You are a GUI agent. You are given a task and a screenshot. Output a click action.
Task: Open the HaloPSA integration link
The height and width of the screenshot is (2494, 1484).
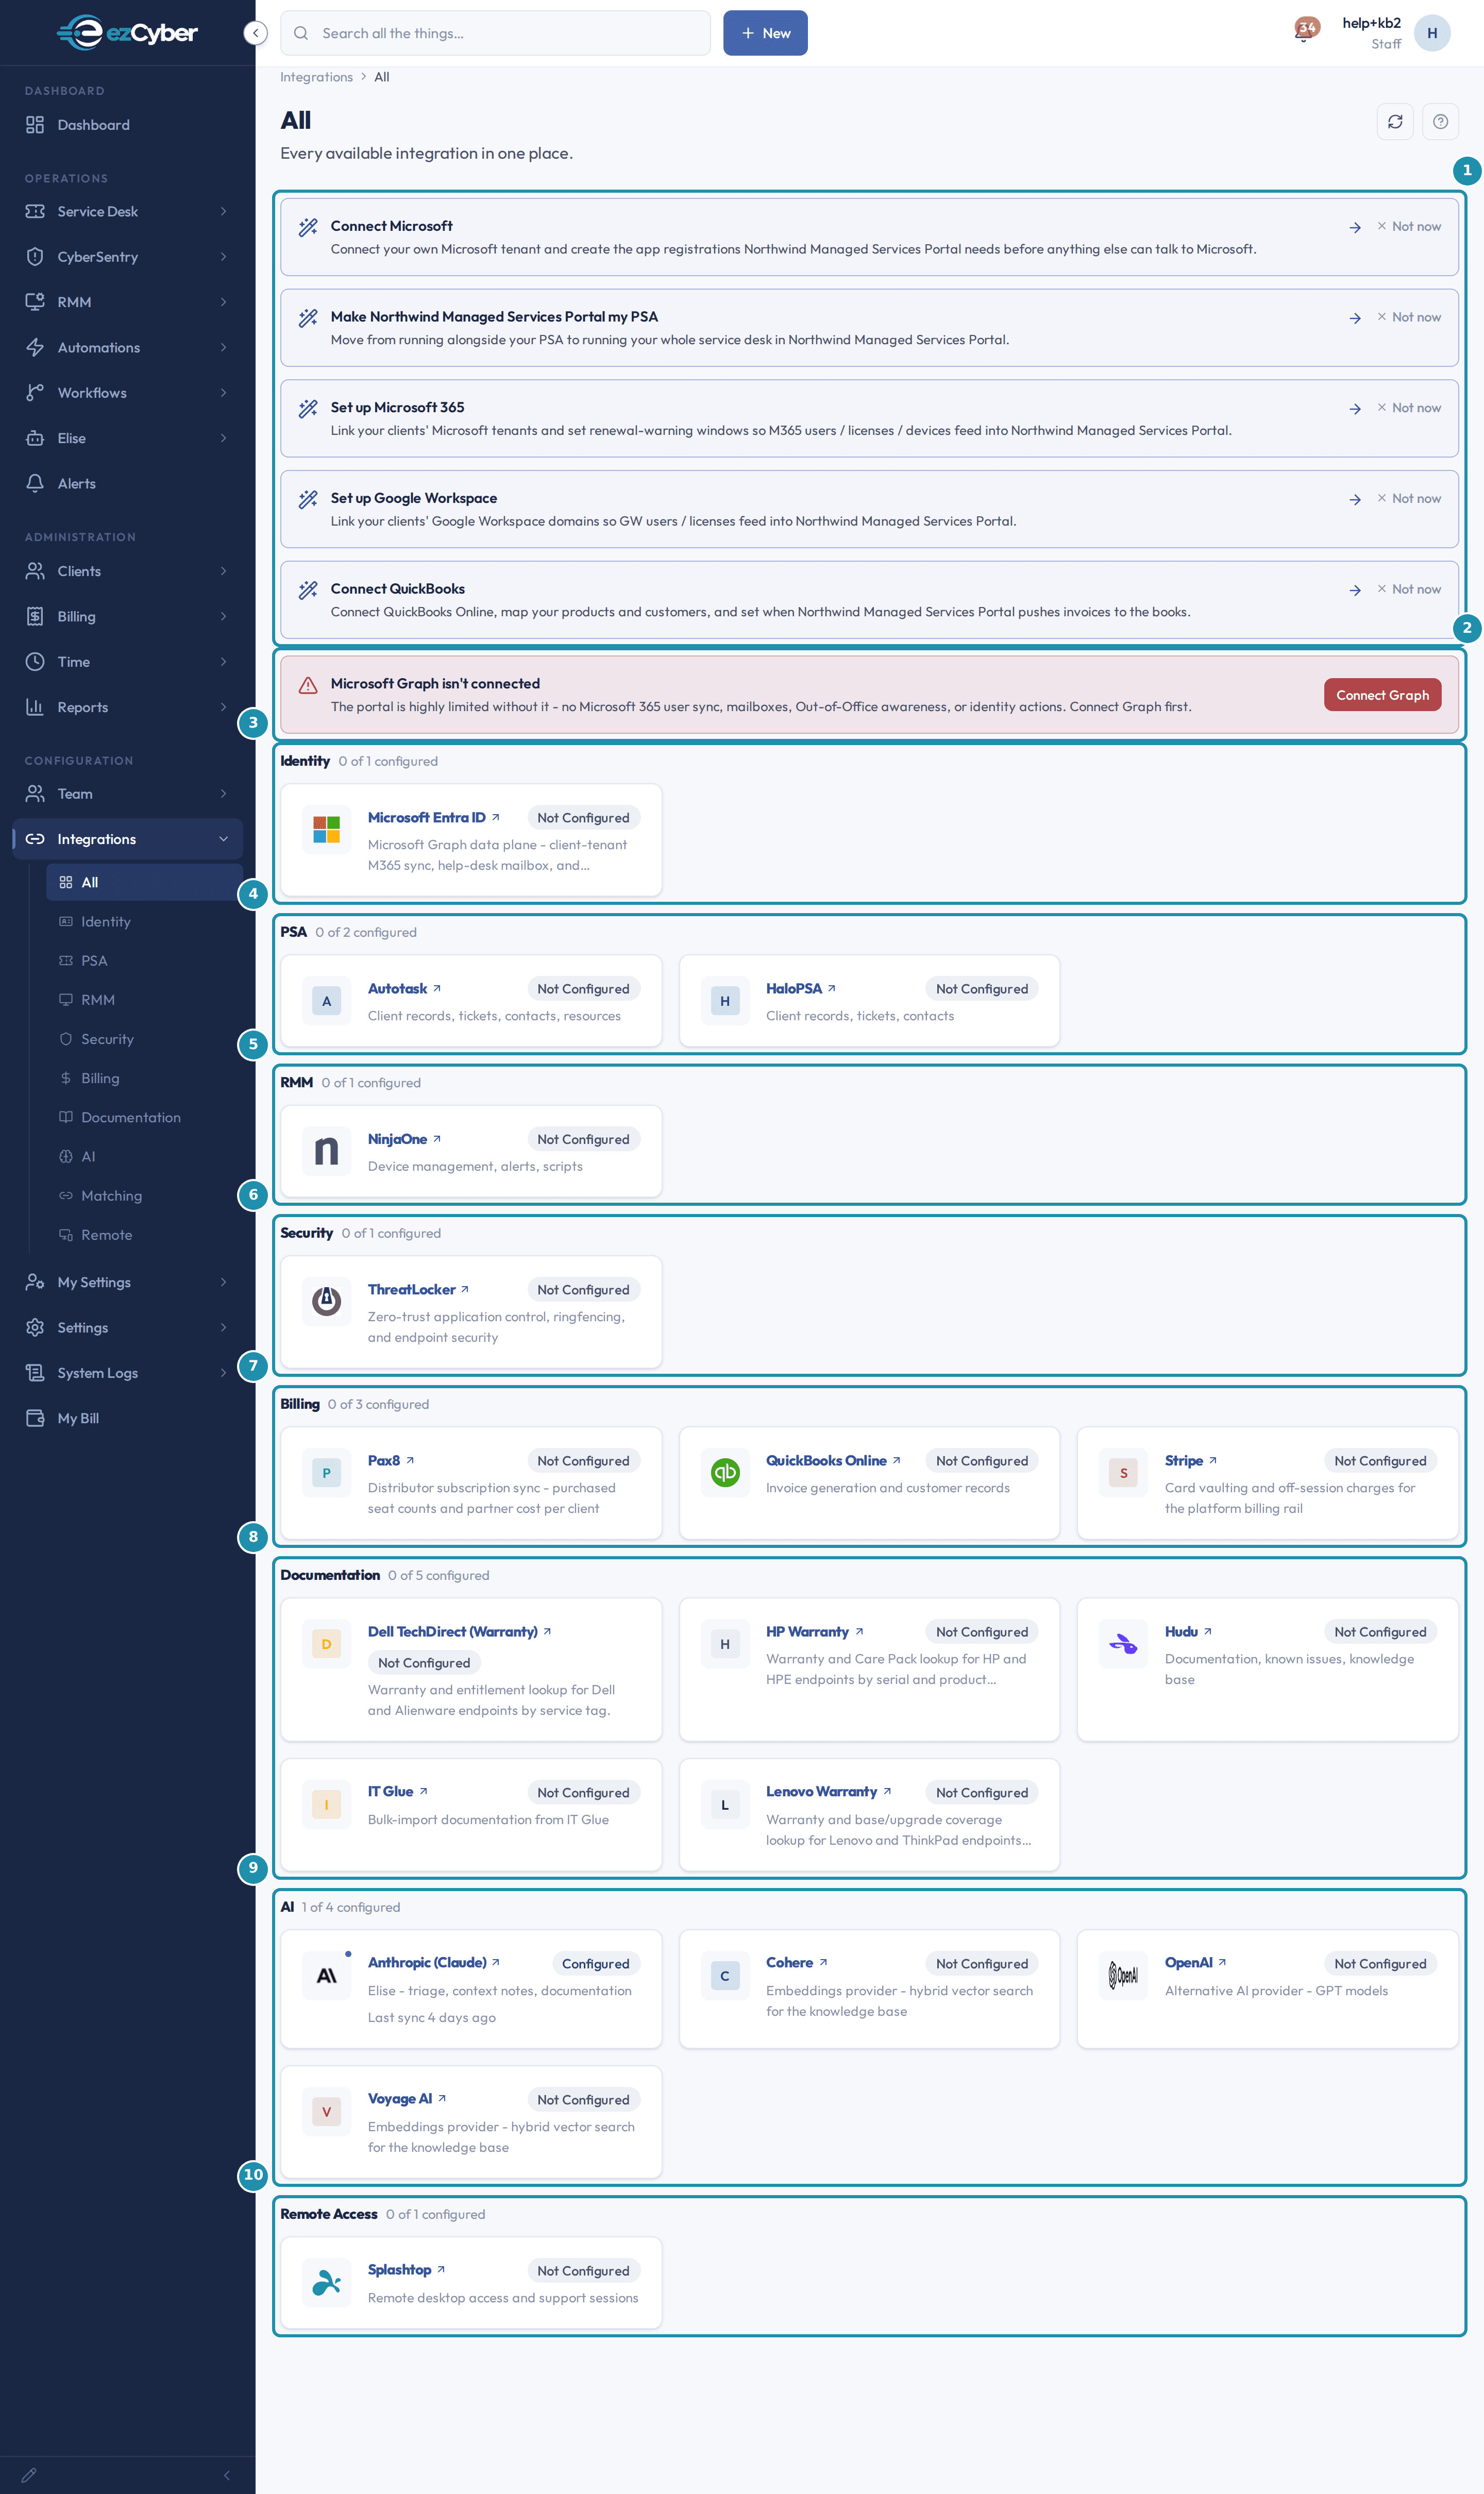(801, 989)
